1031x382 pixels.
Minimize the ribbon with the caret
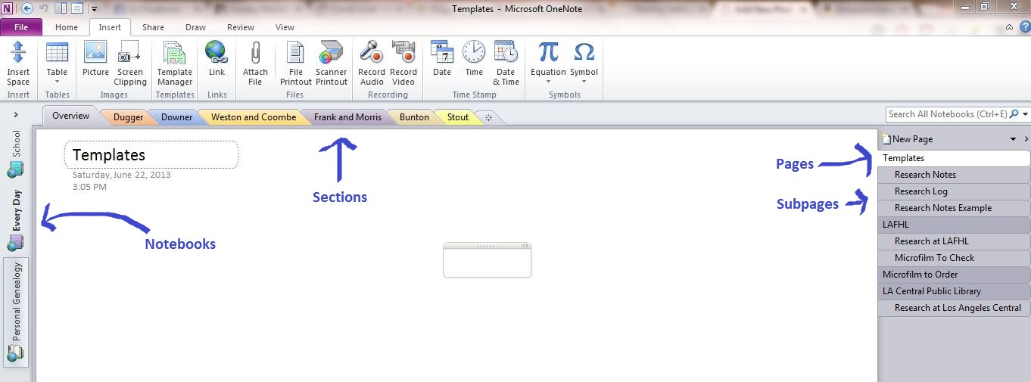(1009, 27)
